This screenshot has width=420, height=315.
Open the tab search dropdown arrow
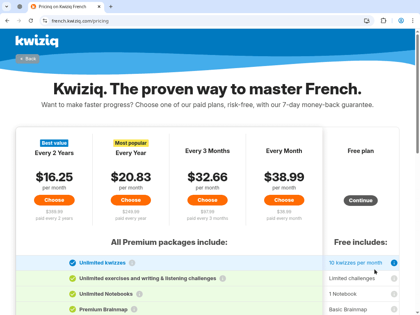(x=6, y=7)
